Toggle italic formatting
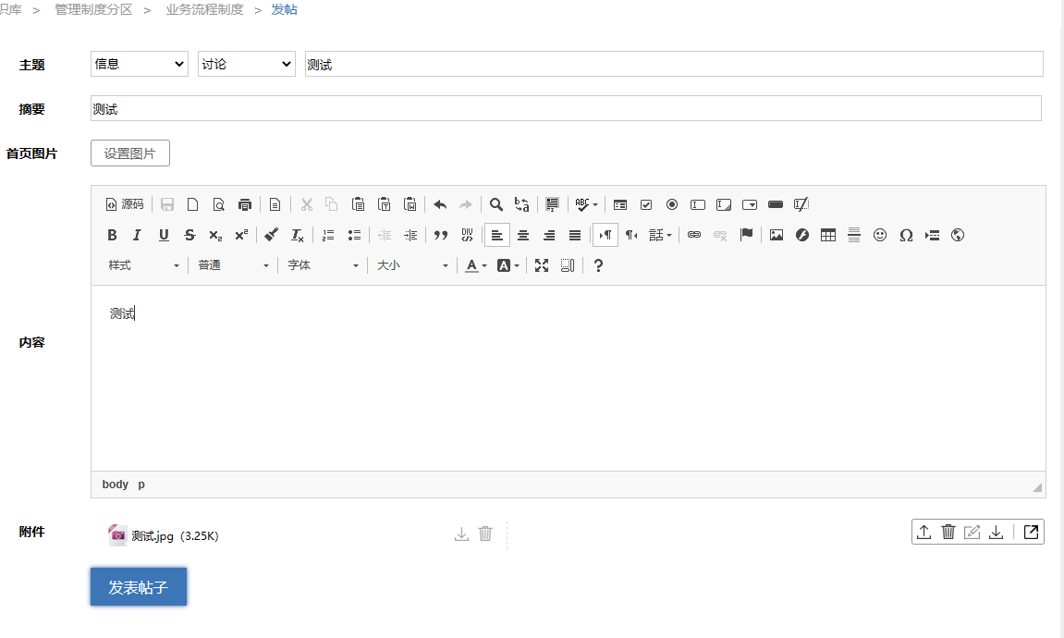The width and height of the screenshot is (1064, 638). [x=137, y=235]
